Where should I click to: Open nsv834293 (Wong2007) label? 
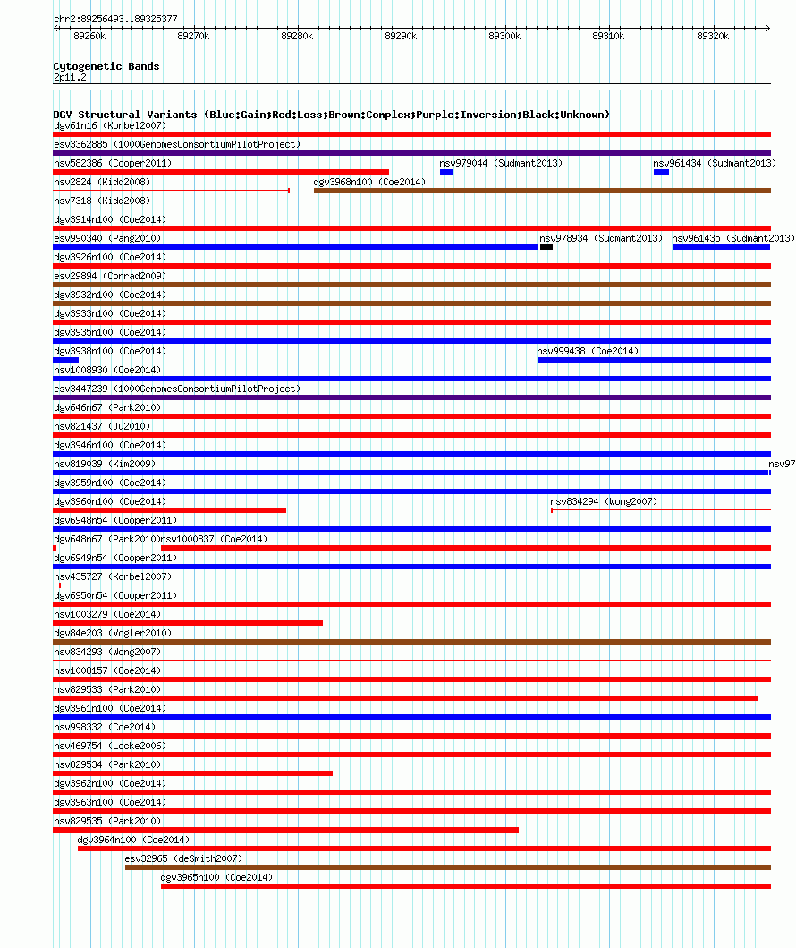coord(107,651)
